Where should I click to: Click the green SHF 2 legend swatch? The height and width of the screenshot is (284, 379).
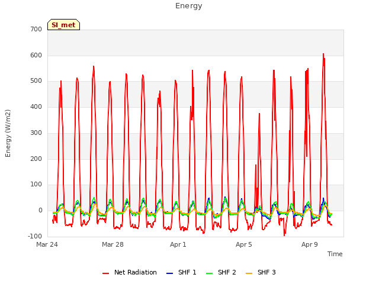[209, 273]
